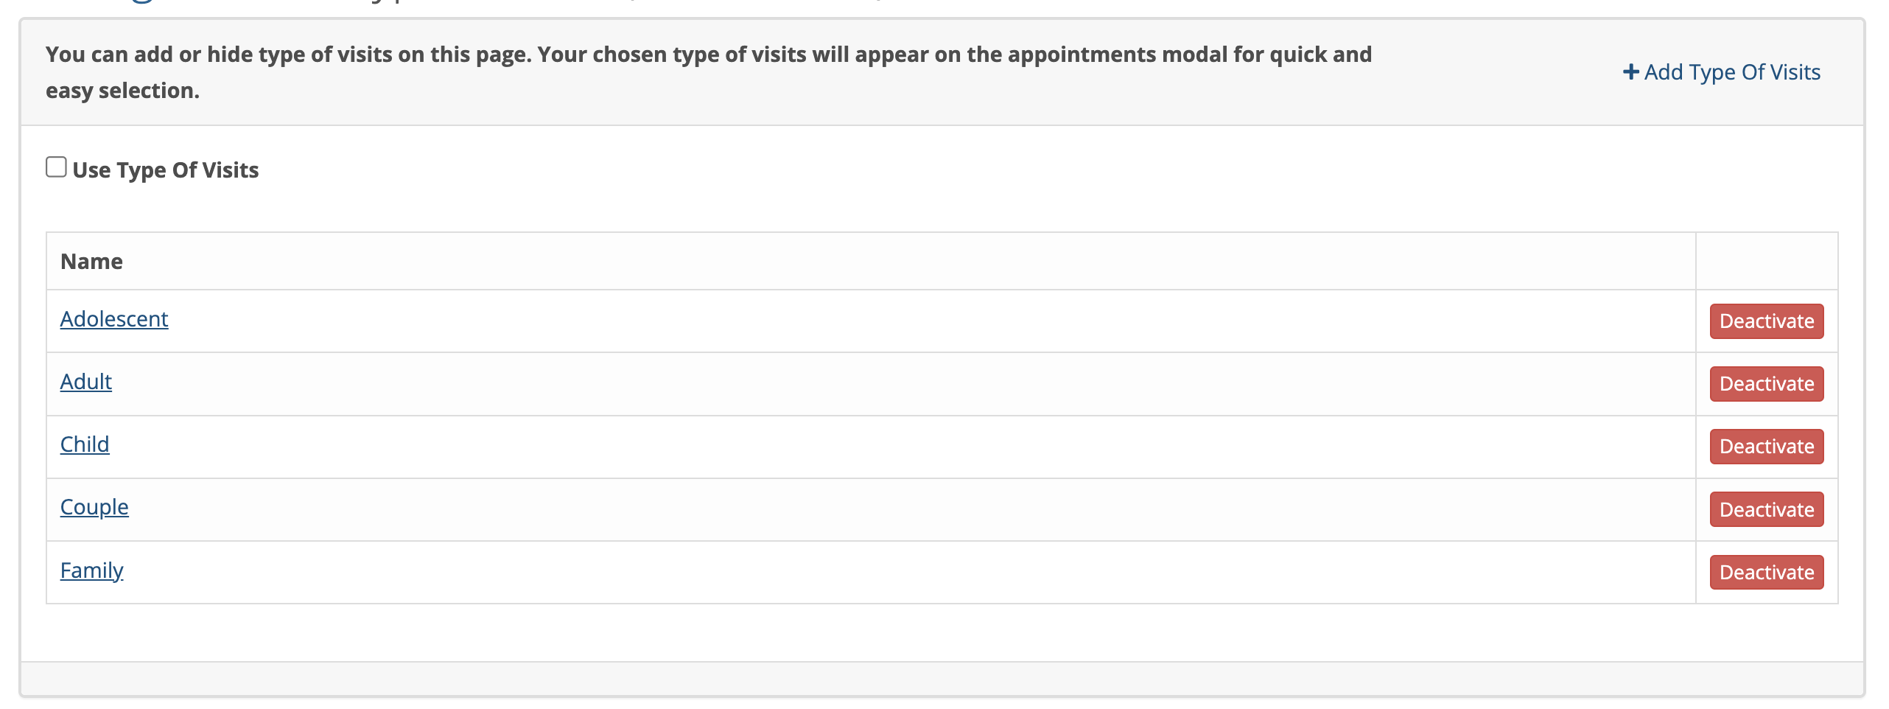The width and height of the screenshot is (1889, 709).
Task: Open the Child visit type
Action: [85, 444]
